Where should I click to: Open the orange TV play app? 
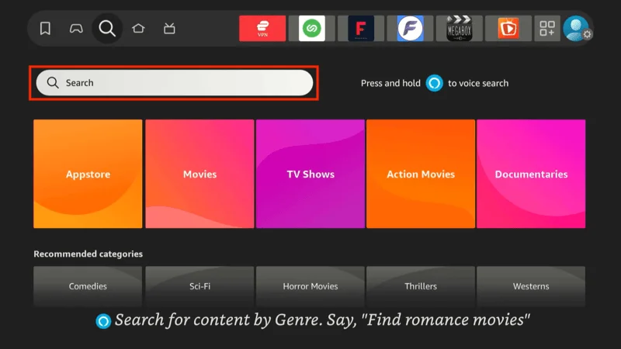[x=508, y=29]
